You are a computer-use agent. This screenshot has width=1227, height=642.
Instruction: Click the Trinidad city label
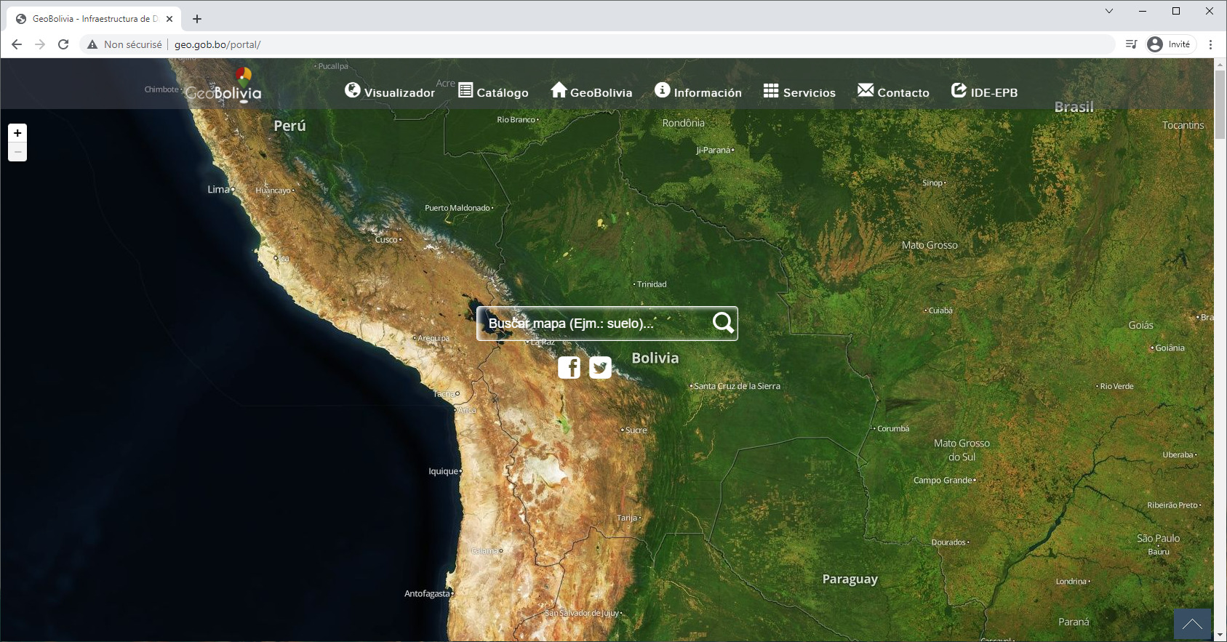pos(652,284)
